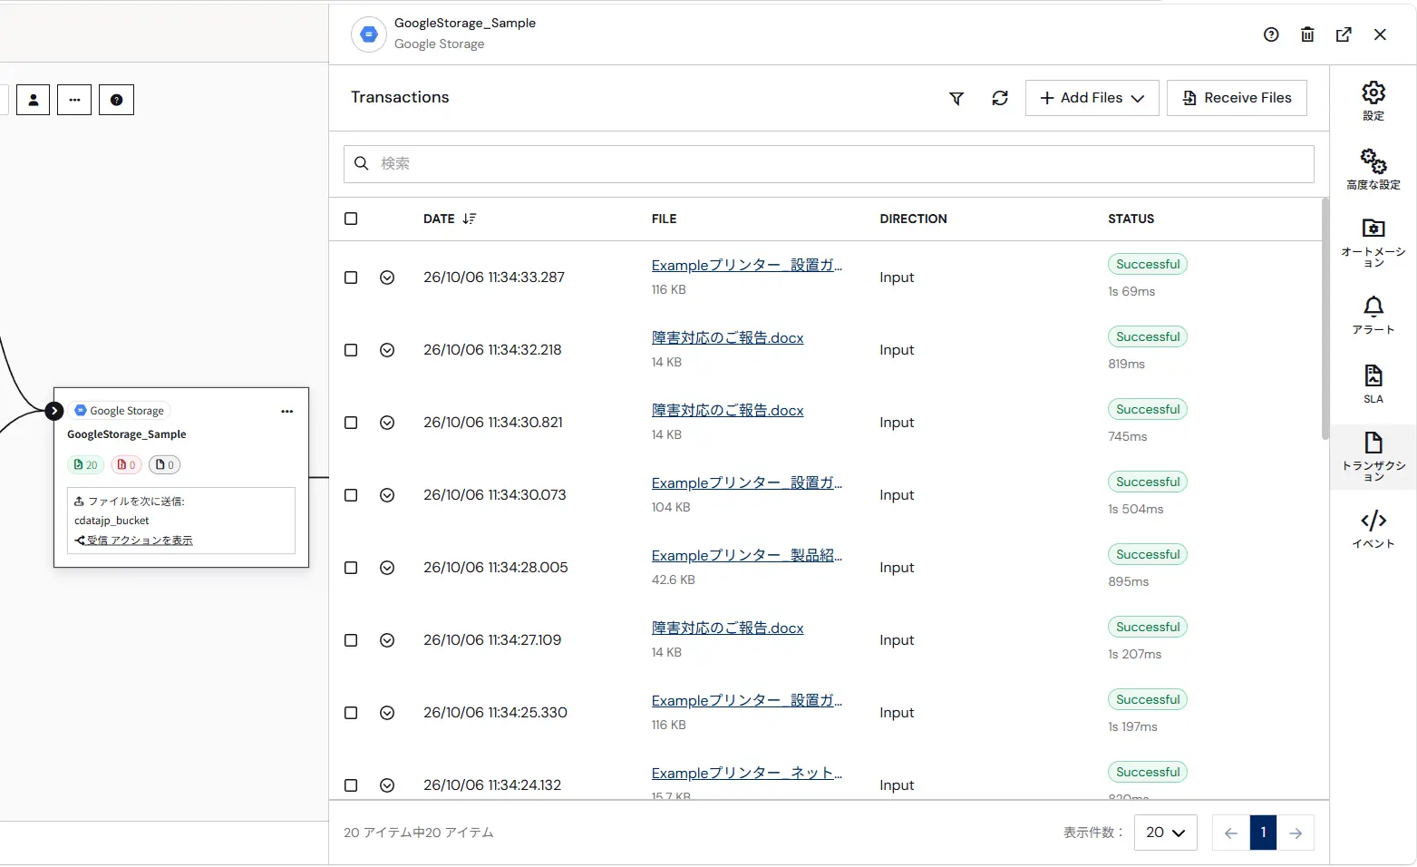Click the transactions list vertical scrollbar
The height and width of the screenshot is (867, 1417).
[x=1325, y=317]
